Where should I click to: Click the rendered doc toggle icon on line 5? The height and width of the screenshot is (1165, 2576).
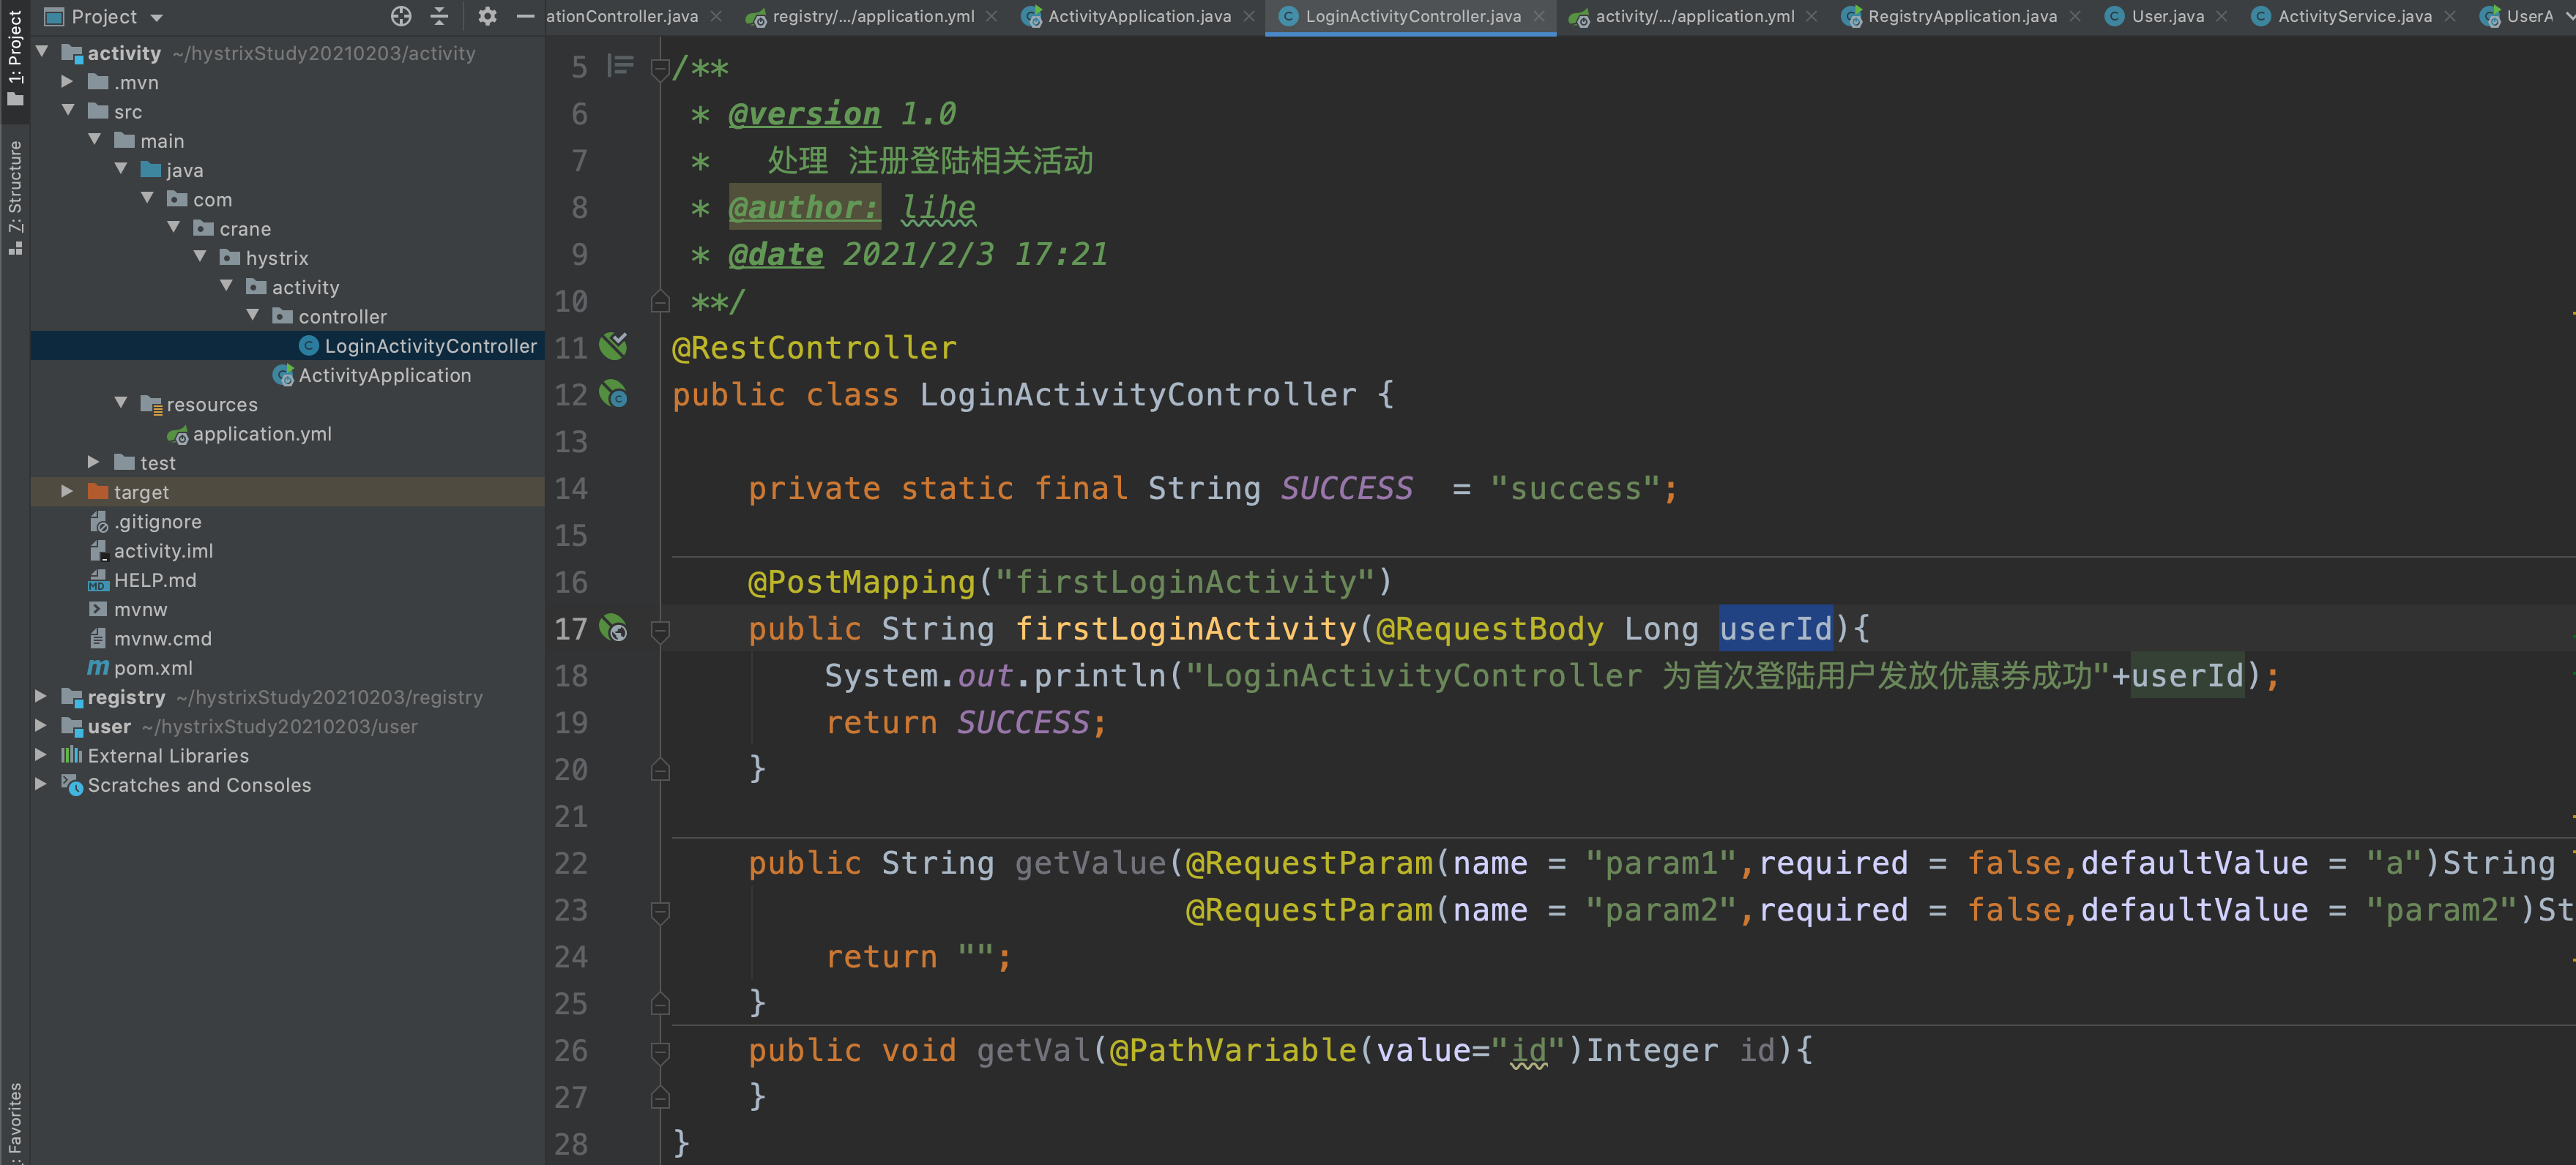point(621,66)
